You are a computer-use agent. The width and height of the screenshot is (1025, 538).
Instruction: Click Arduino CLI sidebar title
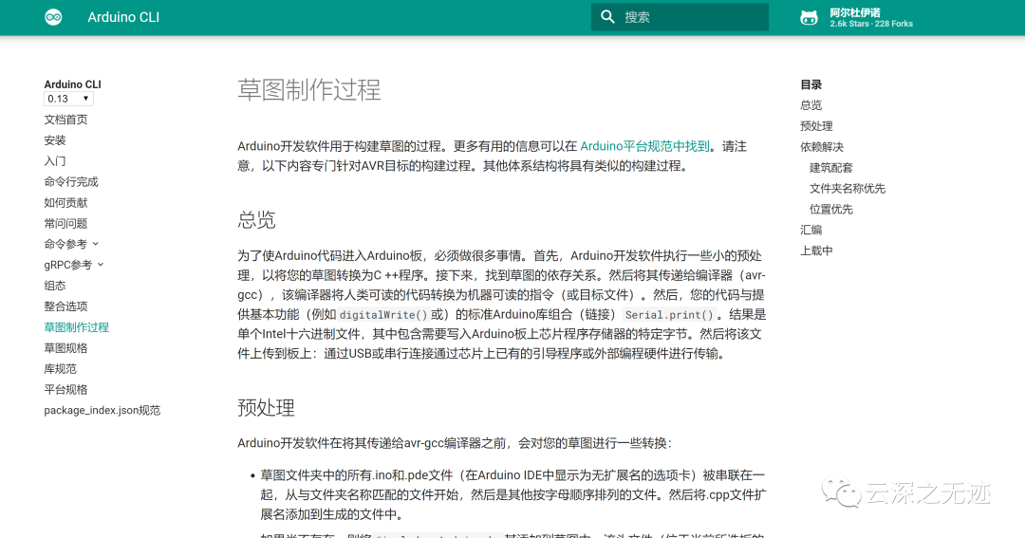pyautogui.click(x=72, y=84)
